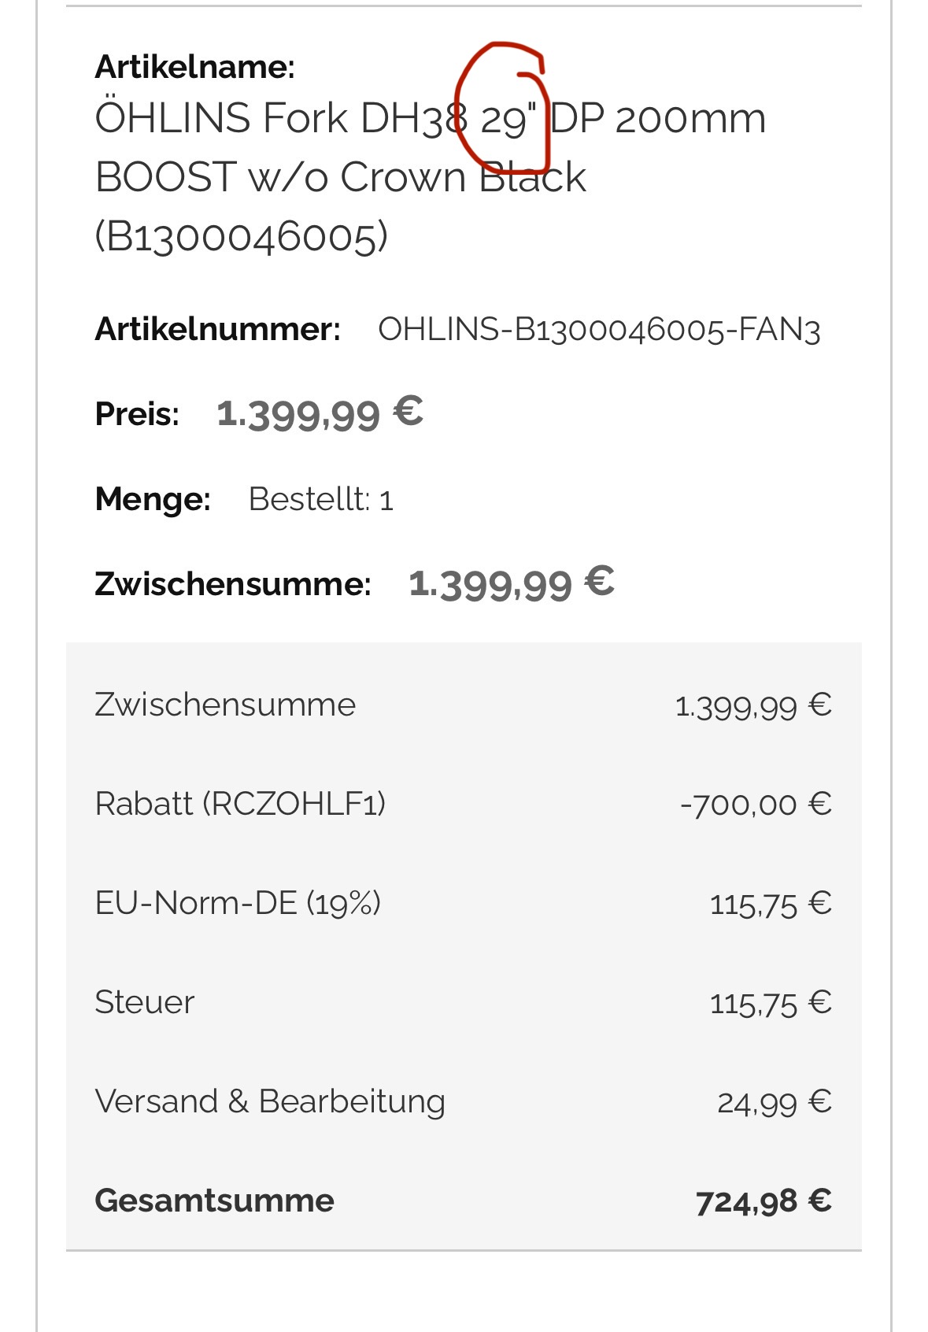Click the 724,98 € grand total
928x1332 pixels.
coord(763,1201)
